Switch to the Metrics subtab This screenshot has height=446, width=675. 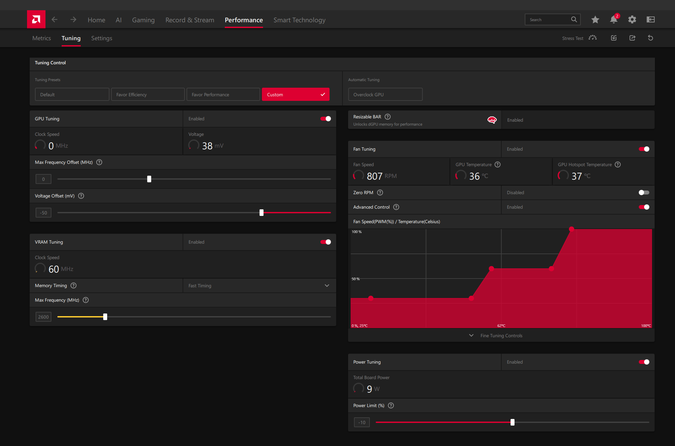tap(42, 38)
